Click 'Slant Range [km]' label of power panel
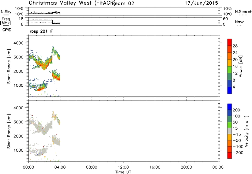Image resolution: width=252 pixels, height=174 pixels. coord(9,66)
